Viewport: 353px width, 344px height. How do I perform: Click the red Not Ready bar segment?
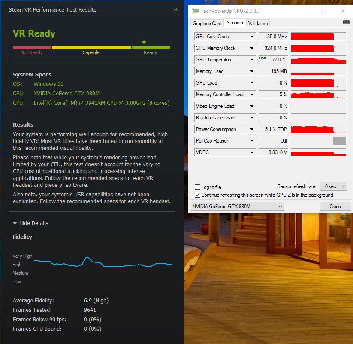click(32, 47)
